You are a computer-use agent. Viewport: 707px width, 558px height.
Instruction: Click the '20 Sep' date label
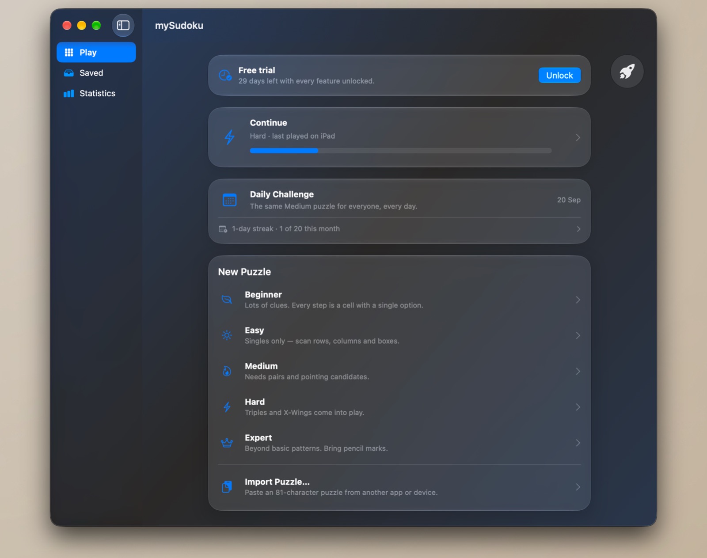(569, 200)
